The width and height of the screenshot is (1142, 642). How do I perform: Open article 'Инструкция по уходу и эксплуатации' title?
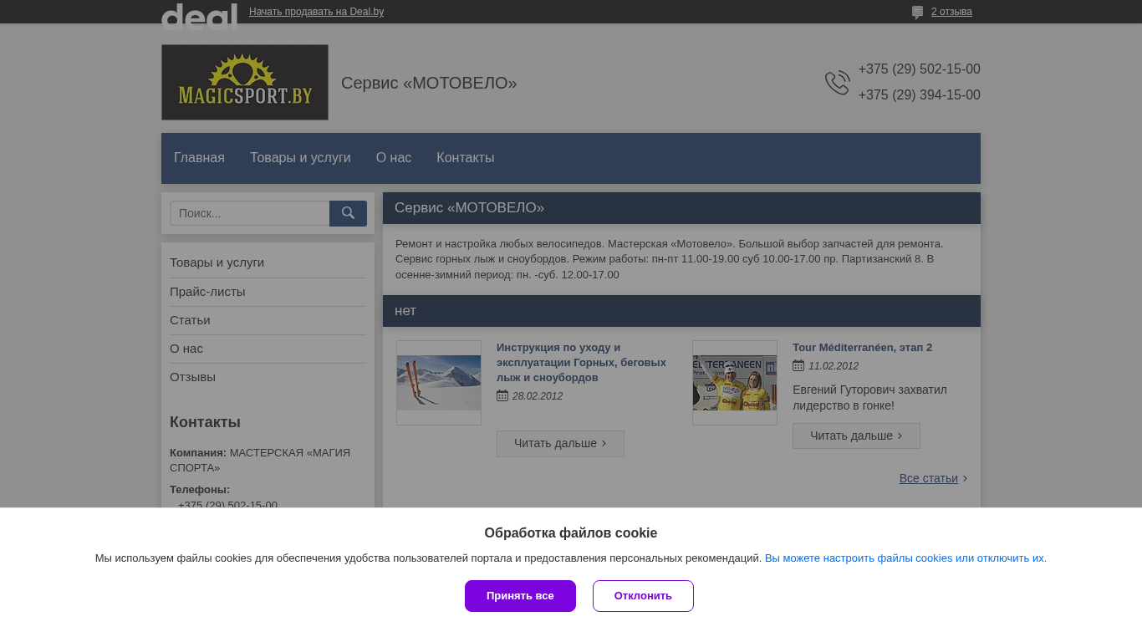[x=581, y=362]
